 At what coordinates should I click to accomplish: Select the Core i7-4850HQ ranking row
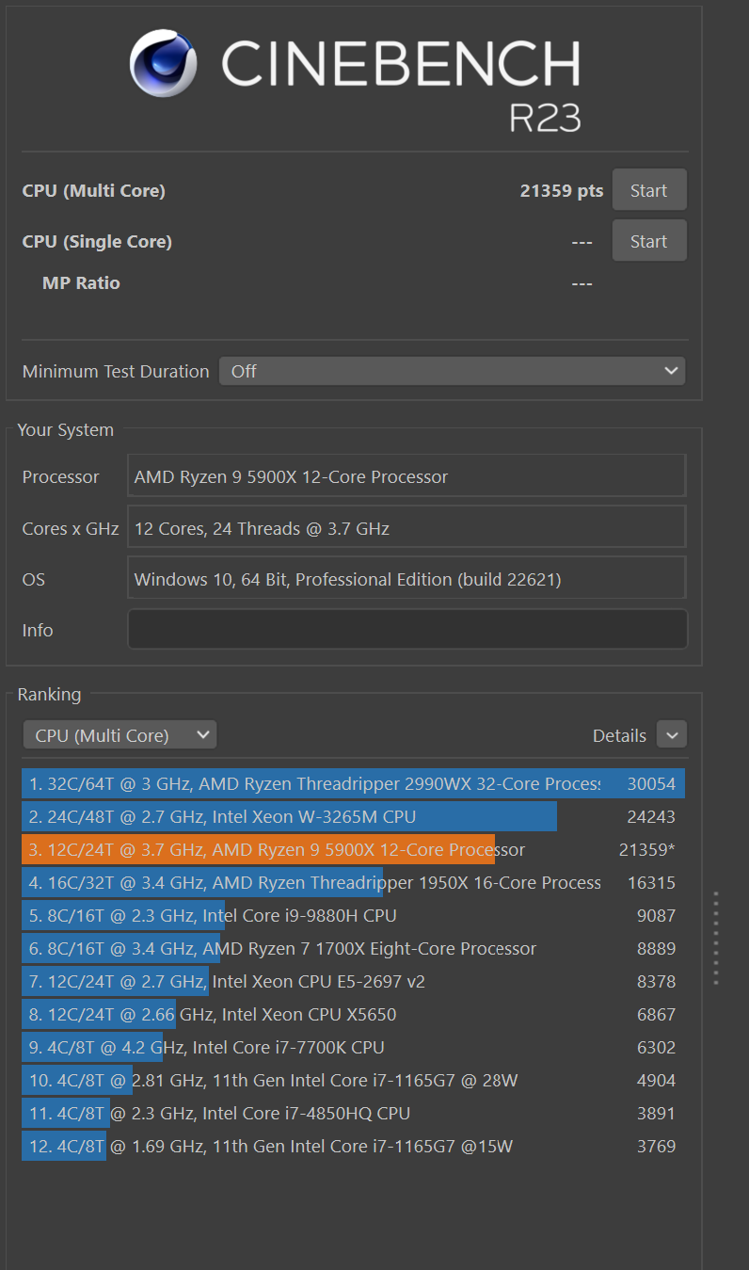(353, 1114)
